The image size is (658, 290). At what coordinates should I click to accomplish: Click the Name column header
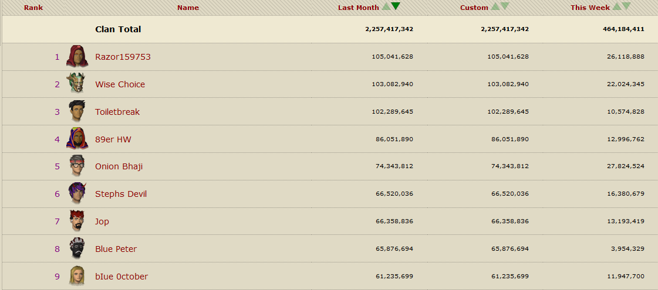(x=188, y=8)
